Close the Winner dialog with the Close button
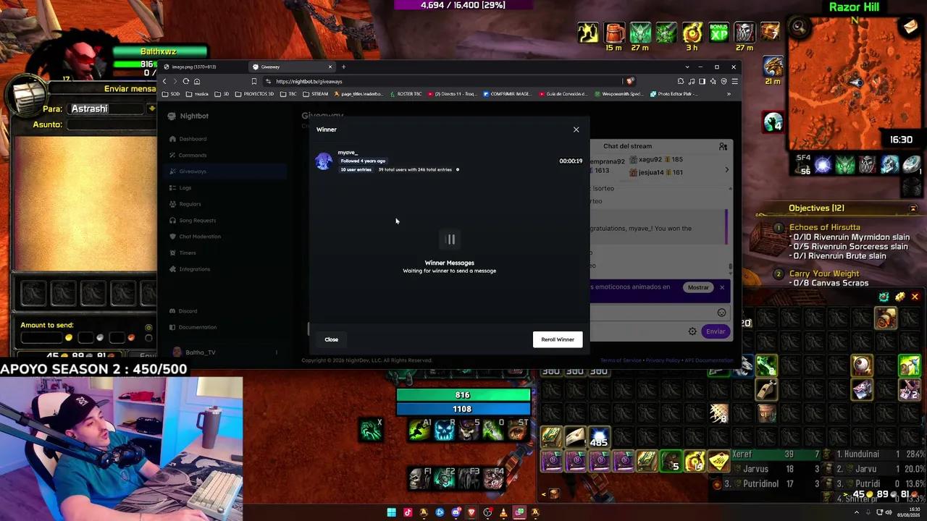Screen dimensions: 927x521 click(331, 339)
